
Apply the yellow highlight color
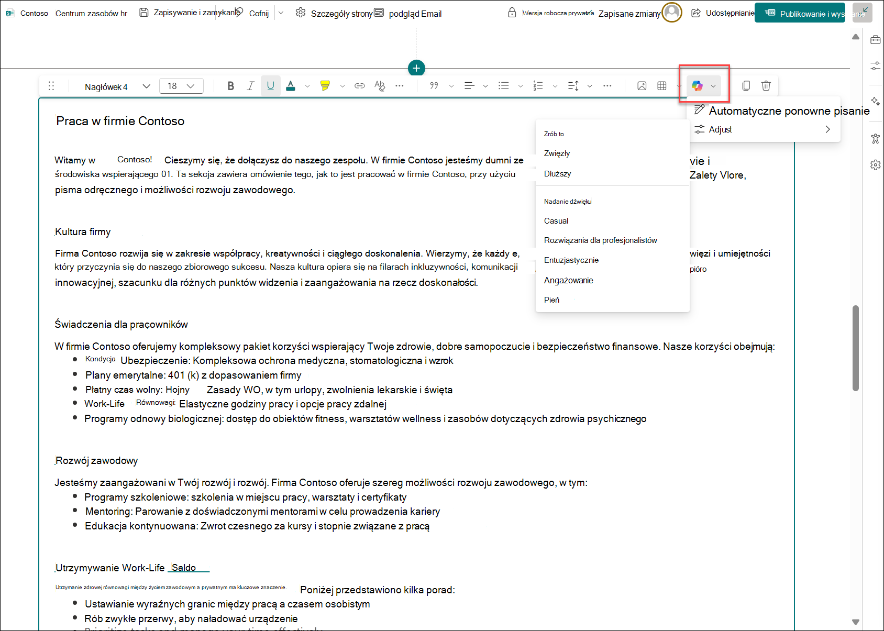[325, 86]
